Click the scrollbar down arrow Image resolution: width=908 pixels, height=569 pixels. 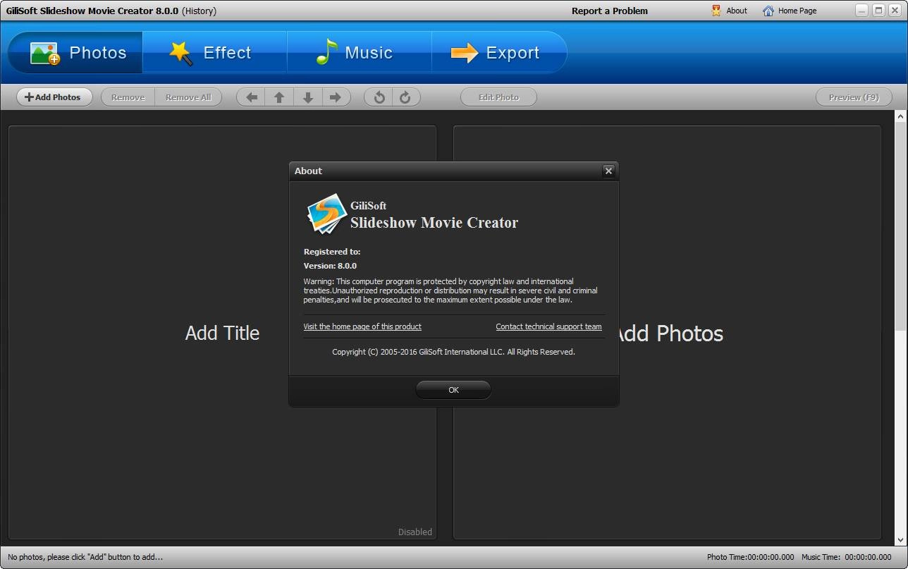tap(900, 540)
